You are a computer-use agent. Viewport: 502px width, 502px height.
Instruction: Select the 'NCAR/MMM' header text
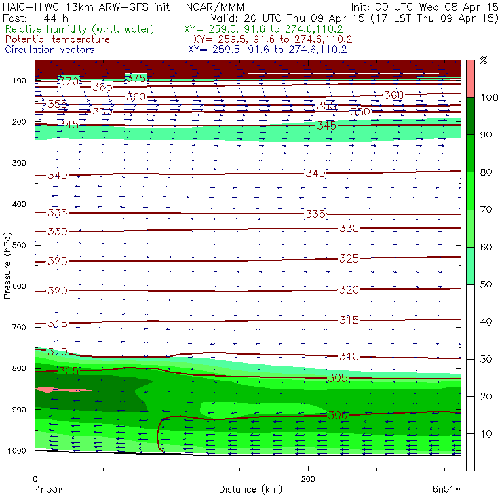[215, 7]
